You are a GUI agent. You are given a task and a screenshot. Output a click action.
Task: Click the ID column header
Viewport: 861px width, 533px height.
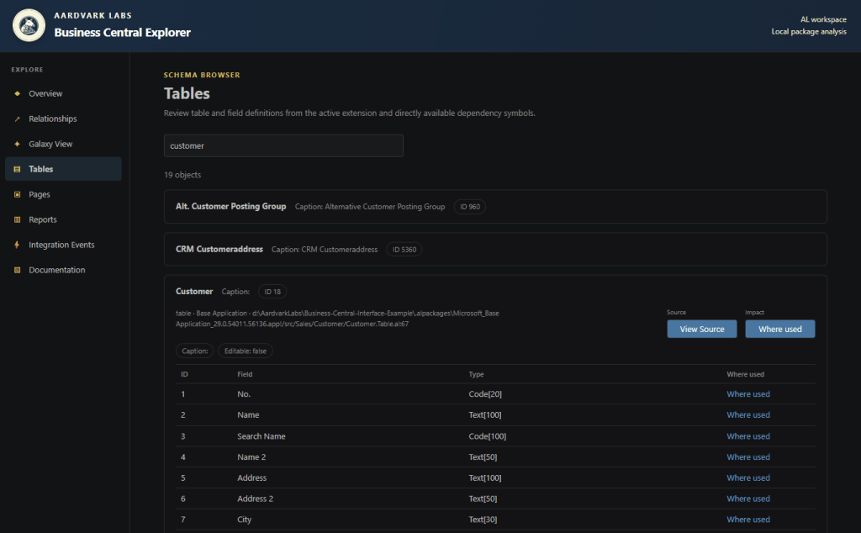coord(184,374)
